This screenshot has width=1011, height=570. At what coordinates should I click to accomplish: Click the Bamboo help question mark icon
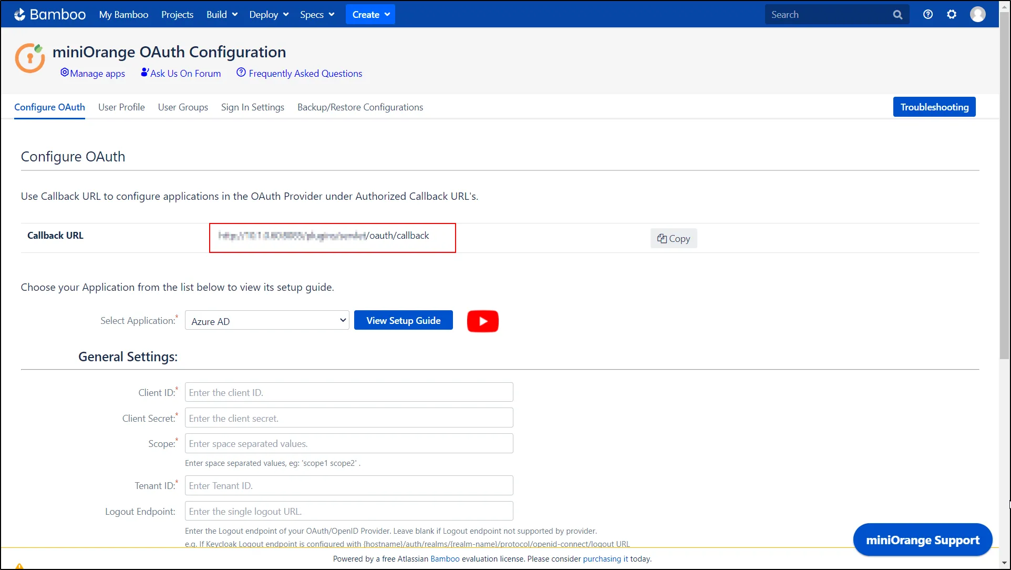point(929,14)
